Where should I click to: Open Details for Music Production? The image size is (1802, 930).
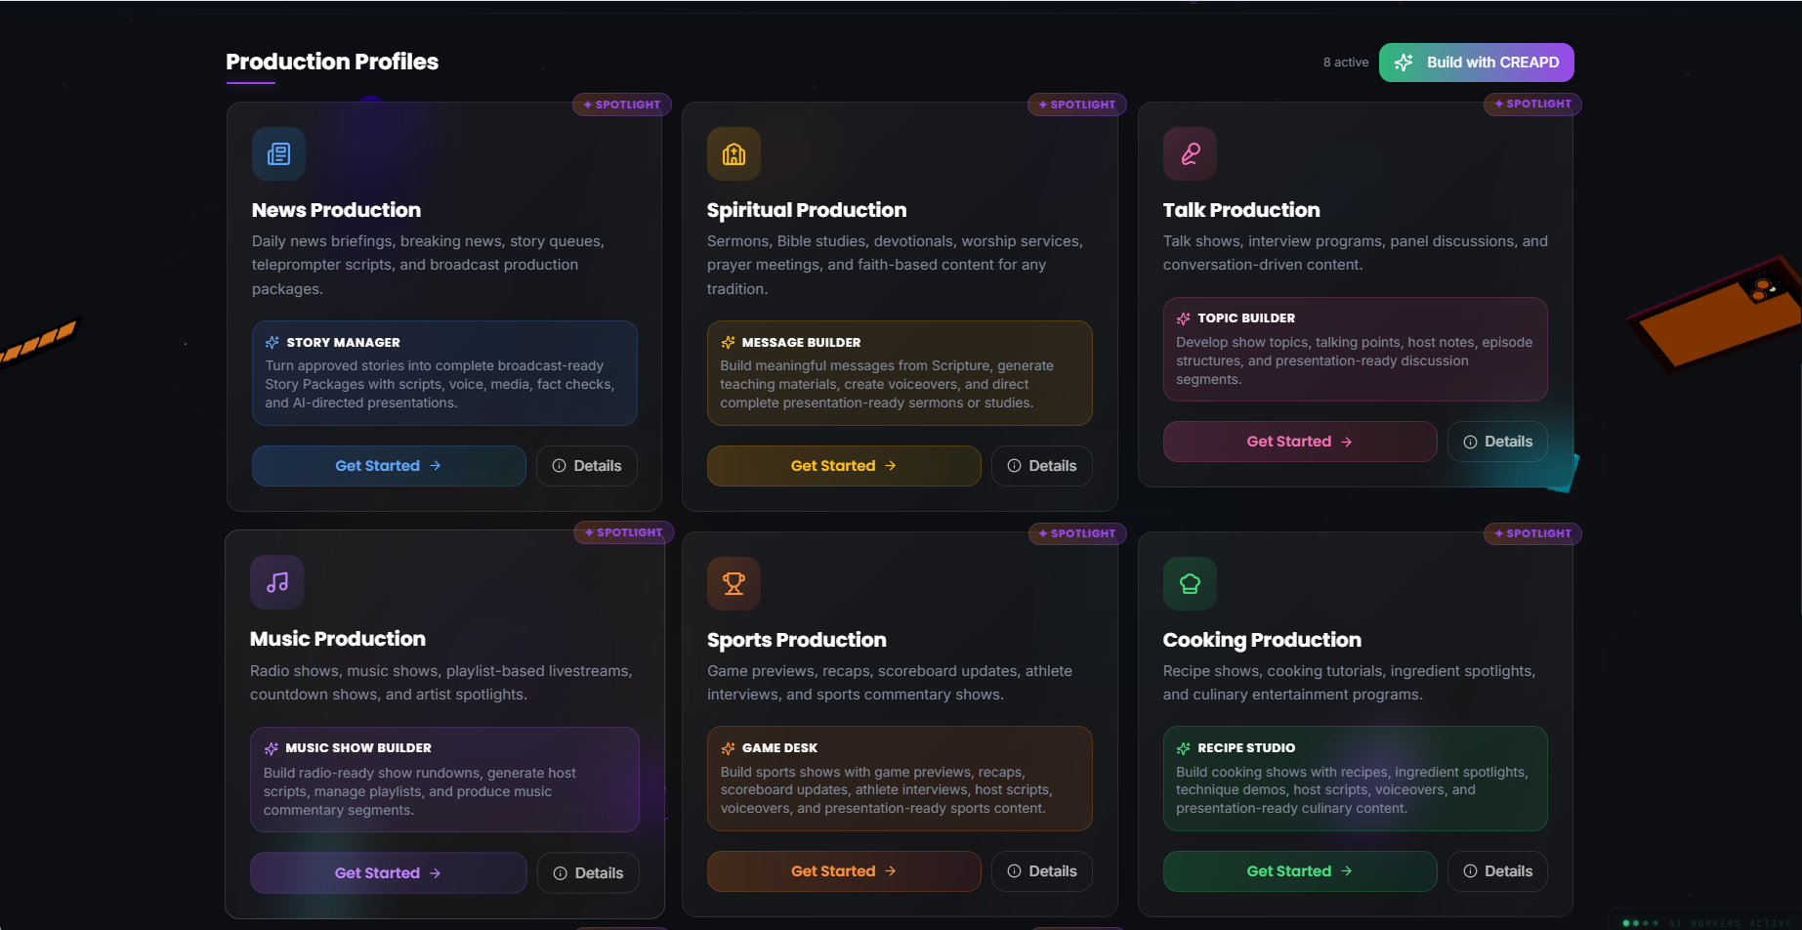pos(588,873)
